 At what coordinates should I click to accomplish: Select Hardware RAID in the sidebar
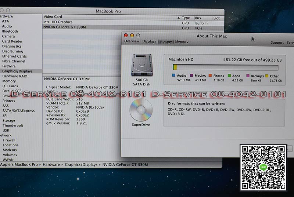coord(15,76)
